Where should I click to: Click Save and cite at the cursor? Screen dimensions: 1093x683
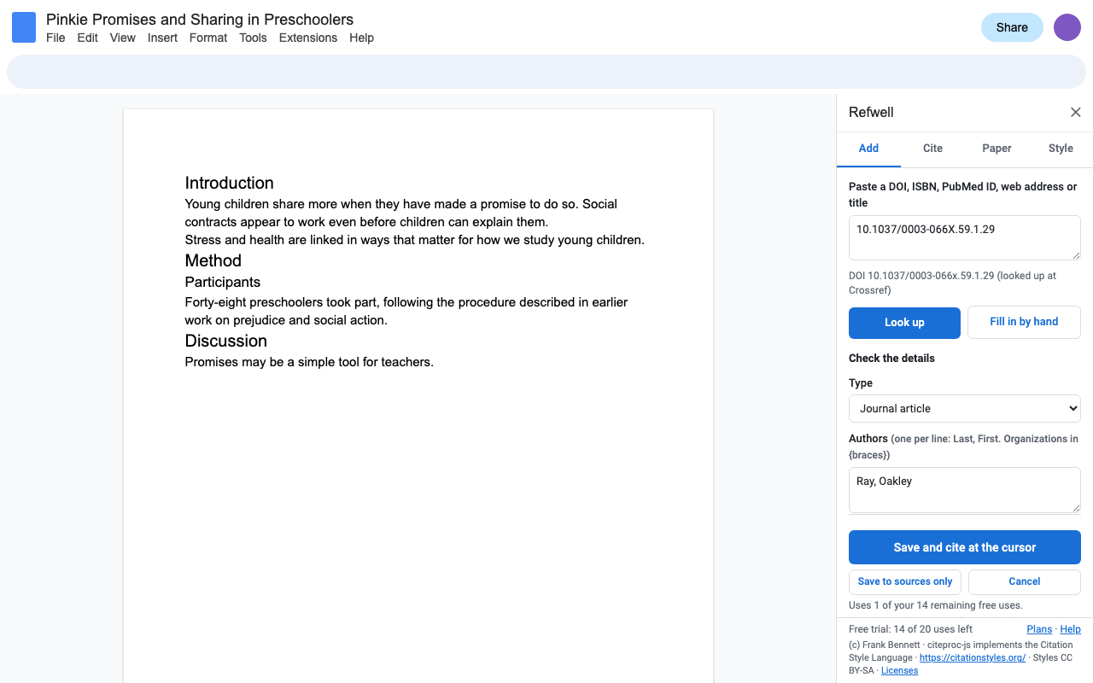[x=965, y=547]
